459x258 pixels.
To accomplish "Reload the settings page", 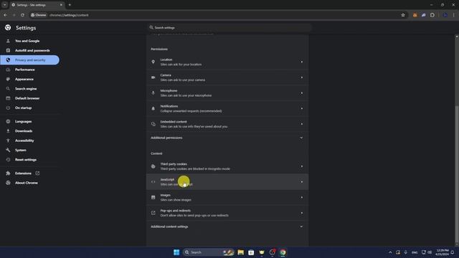I will 22,15.
